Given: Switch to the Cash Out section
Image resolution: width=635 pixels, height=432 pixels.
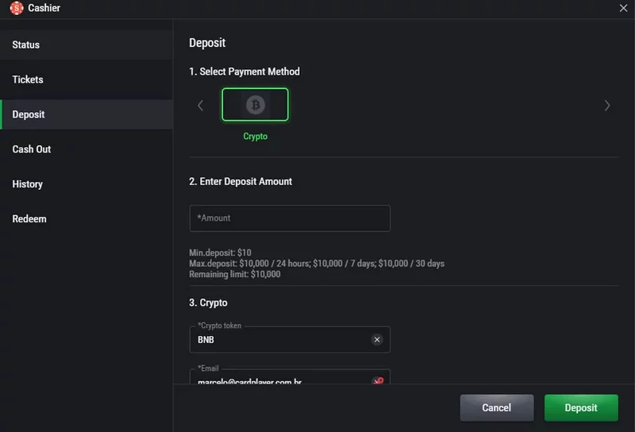Looking at the screenshot, I should (x=32, y=149).
